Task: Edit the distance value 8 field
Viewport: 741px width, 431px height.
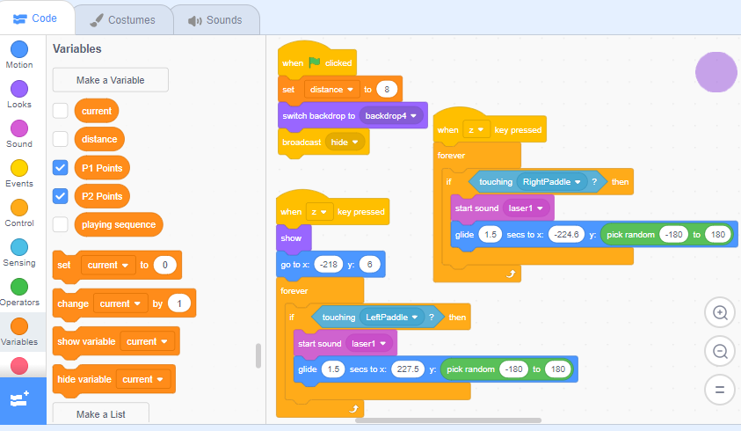Action: point(387,90)
